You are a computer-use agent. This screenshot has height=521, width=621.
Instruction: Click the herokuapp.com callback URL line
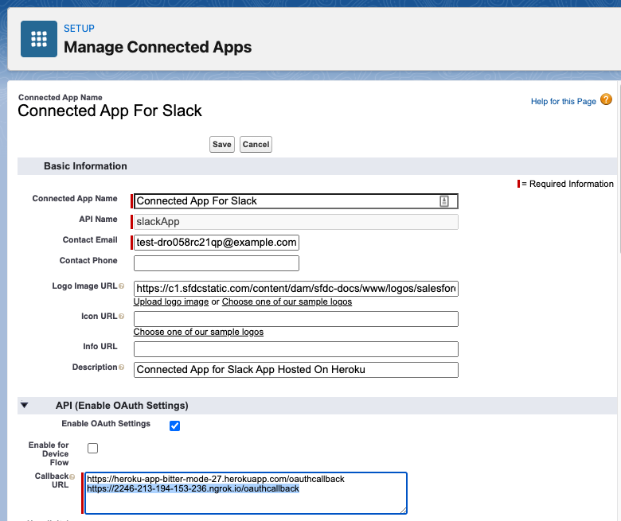tap(216, 479)
